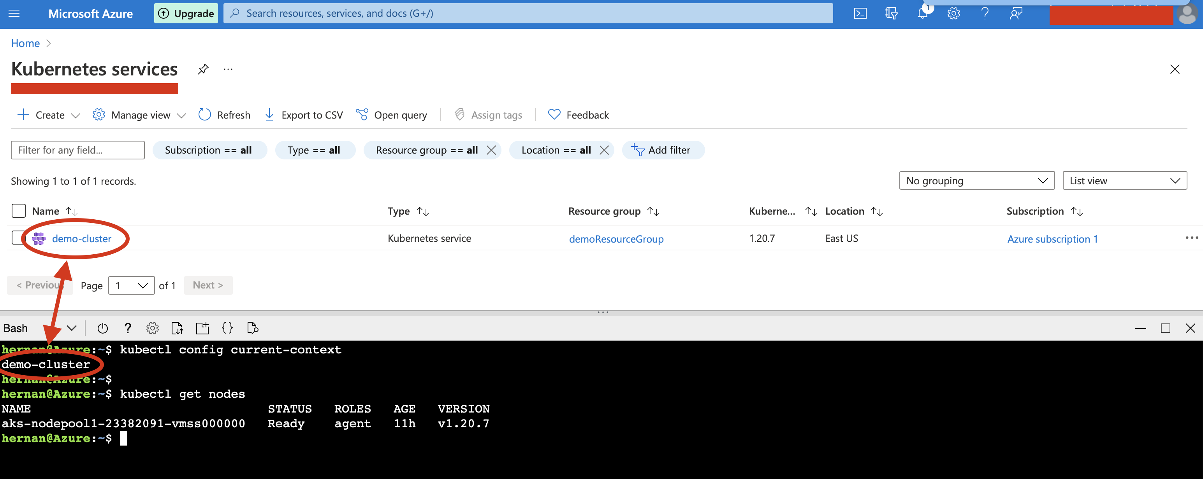Toggle the select-all checkbox in Name header
The height and width of the screenshot is (479, 1203).
(19, 211)
